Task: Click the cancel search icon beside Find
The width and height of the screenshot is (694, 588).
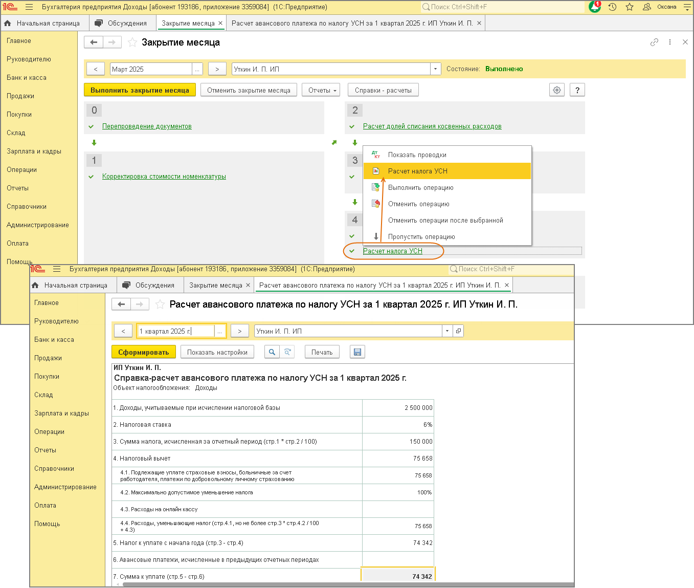Action: click(x=287, y=352)
